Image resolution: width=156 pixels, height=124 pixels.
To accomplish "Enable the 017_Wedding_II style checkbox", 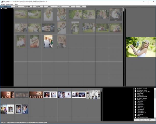I will tap(135, 113).
